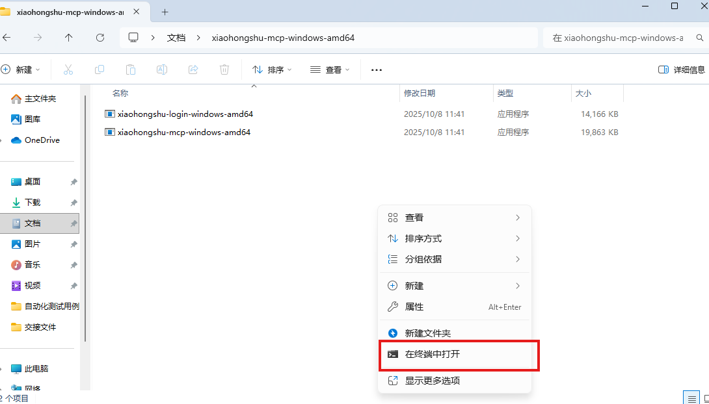The height and width of the screenshot is (404, 709).
Task: Open 主文件夹 in the sidebar
Action: click(40, 99)
